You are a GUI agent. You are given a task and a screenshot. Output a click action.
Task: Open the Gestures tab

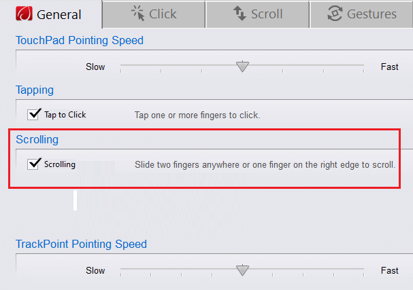pyautogui.click(x=361, y=14)
